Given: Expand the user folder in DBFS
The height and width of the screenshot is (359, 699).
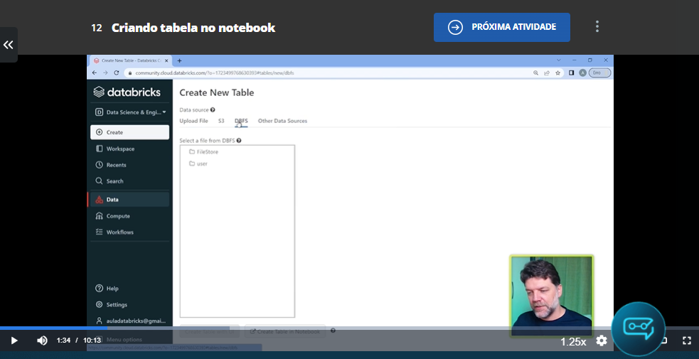Looking at the screenshot, I should click(198, 164).
